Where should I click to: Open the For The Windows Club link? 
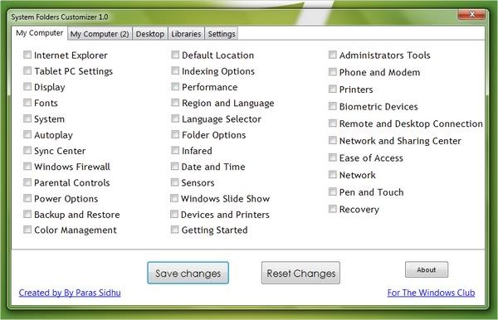[x=431, y=293]
